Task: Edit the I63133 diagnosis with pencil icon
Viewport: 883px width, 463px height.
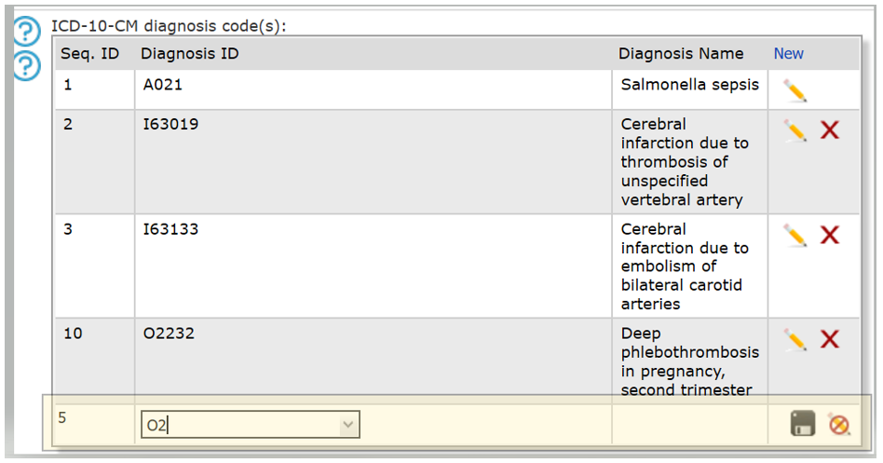Action: [x=795, y=236]
